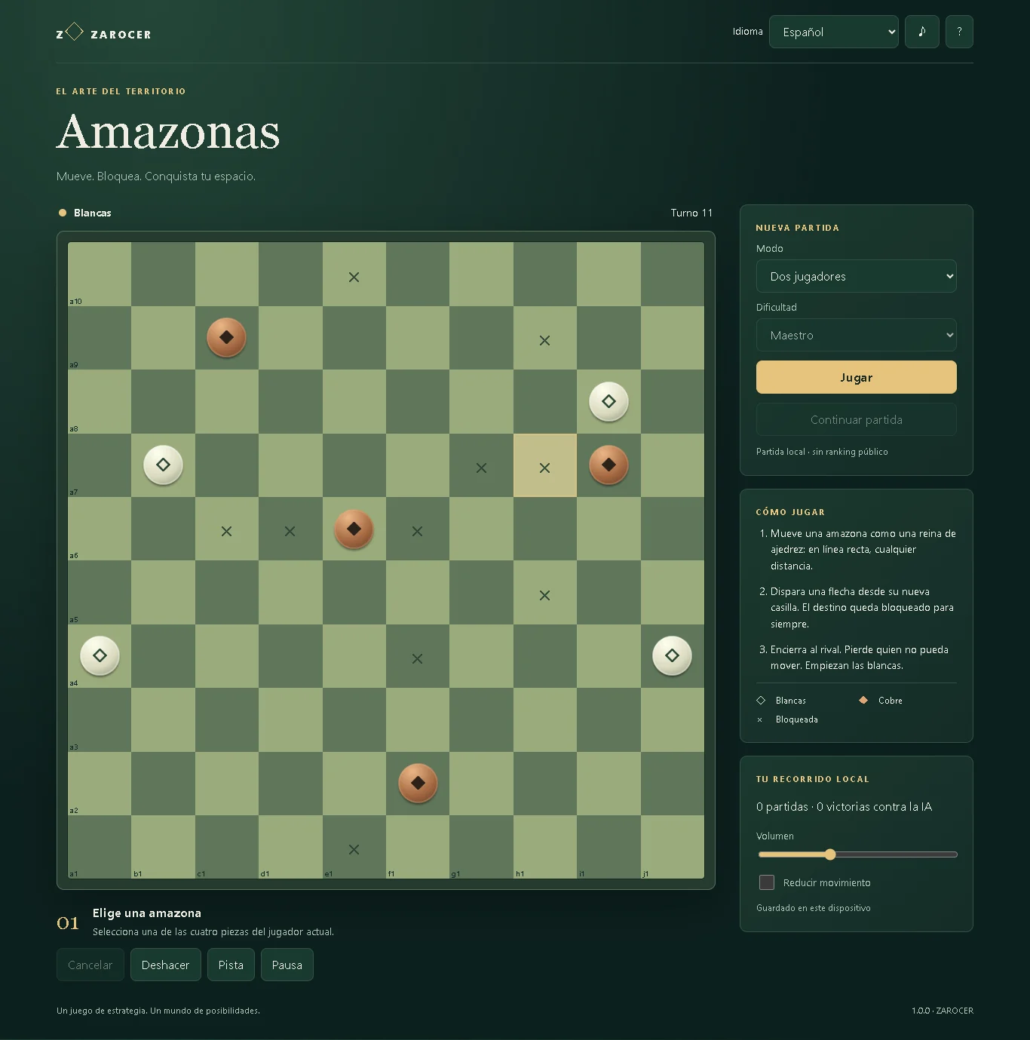Click the blocked X square on f4
The width and height of the screenshot is (1030, 1040).
pos(418,656)
